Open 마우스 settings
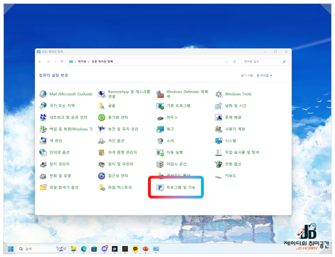This screenshot has width=335, height=257. pyautogui.click(x=172, y=117)
